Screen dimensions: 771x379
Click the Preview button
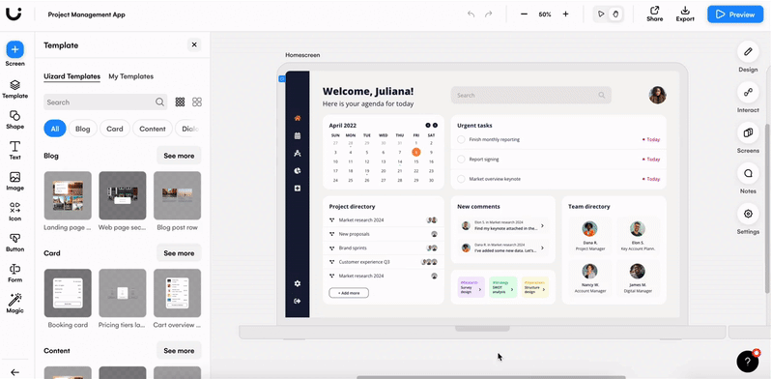pyautogui.click(x=734, y=15)
